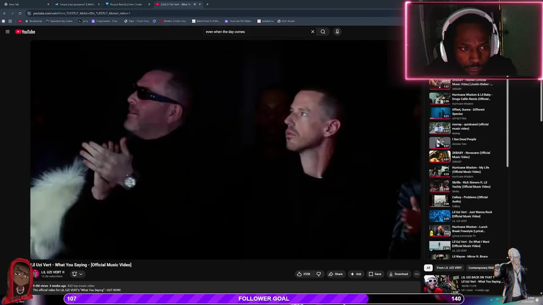Mute the Lil Uzi Vert tab audio
This screenshot has height=305, width=543.
(x=195, y=4)
